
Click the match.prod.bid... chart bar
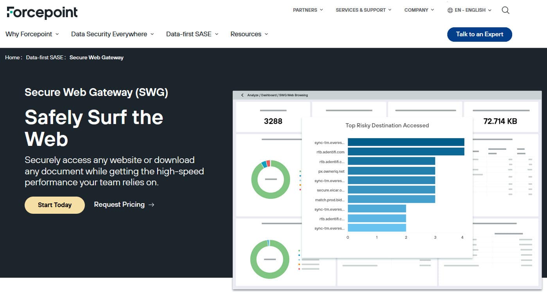(x=391, y=199)
